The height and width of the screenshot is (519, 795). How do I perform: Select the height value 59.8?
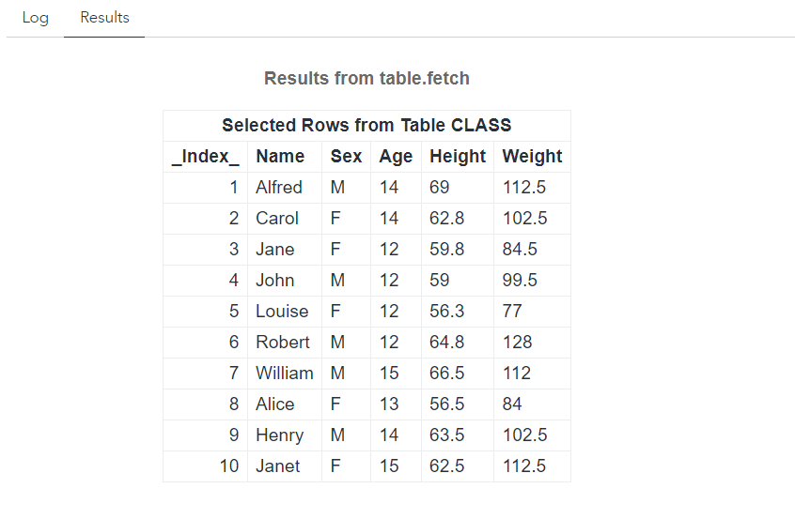(446, 250)
